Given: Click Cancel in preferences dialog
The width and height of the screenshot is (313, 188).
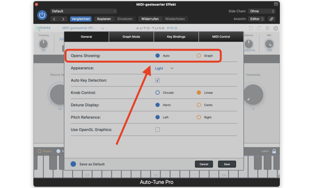Looking at the screenshot, I should pyautogui.click(x=204, y=164).
